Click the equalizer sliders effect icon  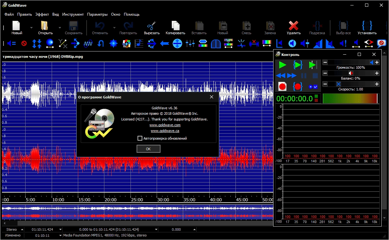click(x=190, y=43)
